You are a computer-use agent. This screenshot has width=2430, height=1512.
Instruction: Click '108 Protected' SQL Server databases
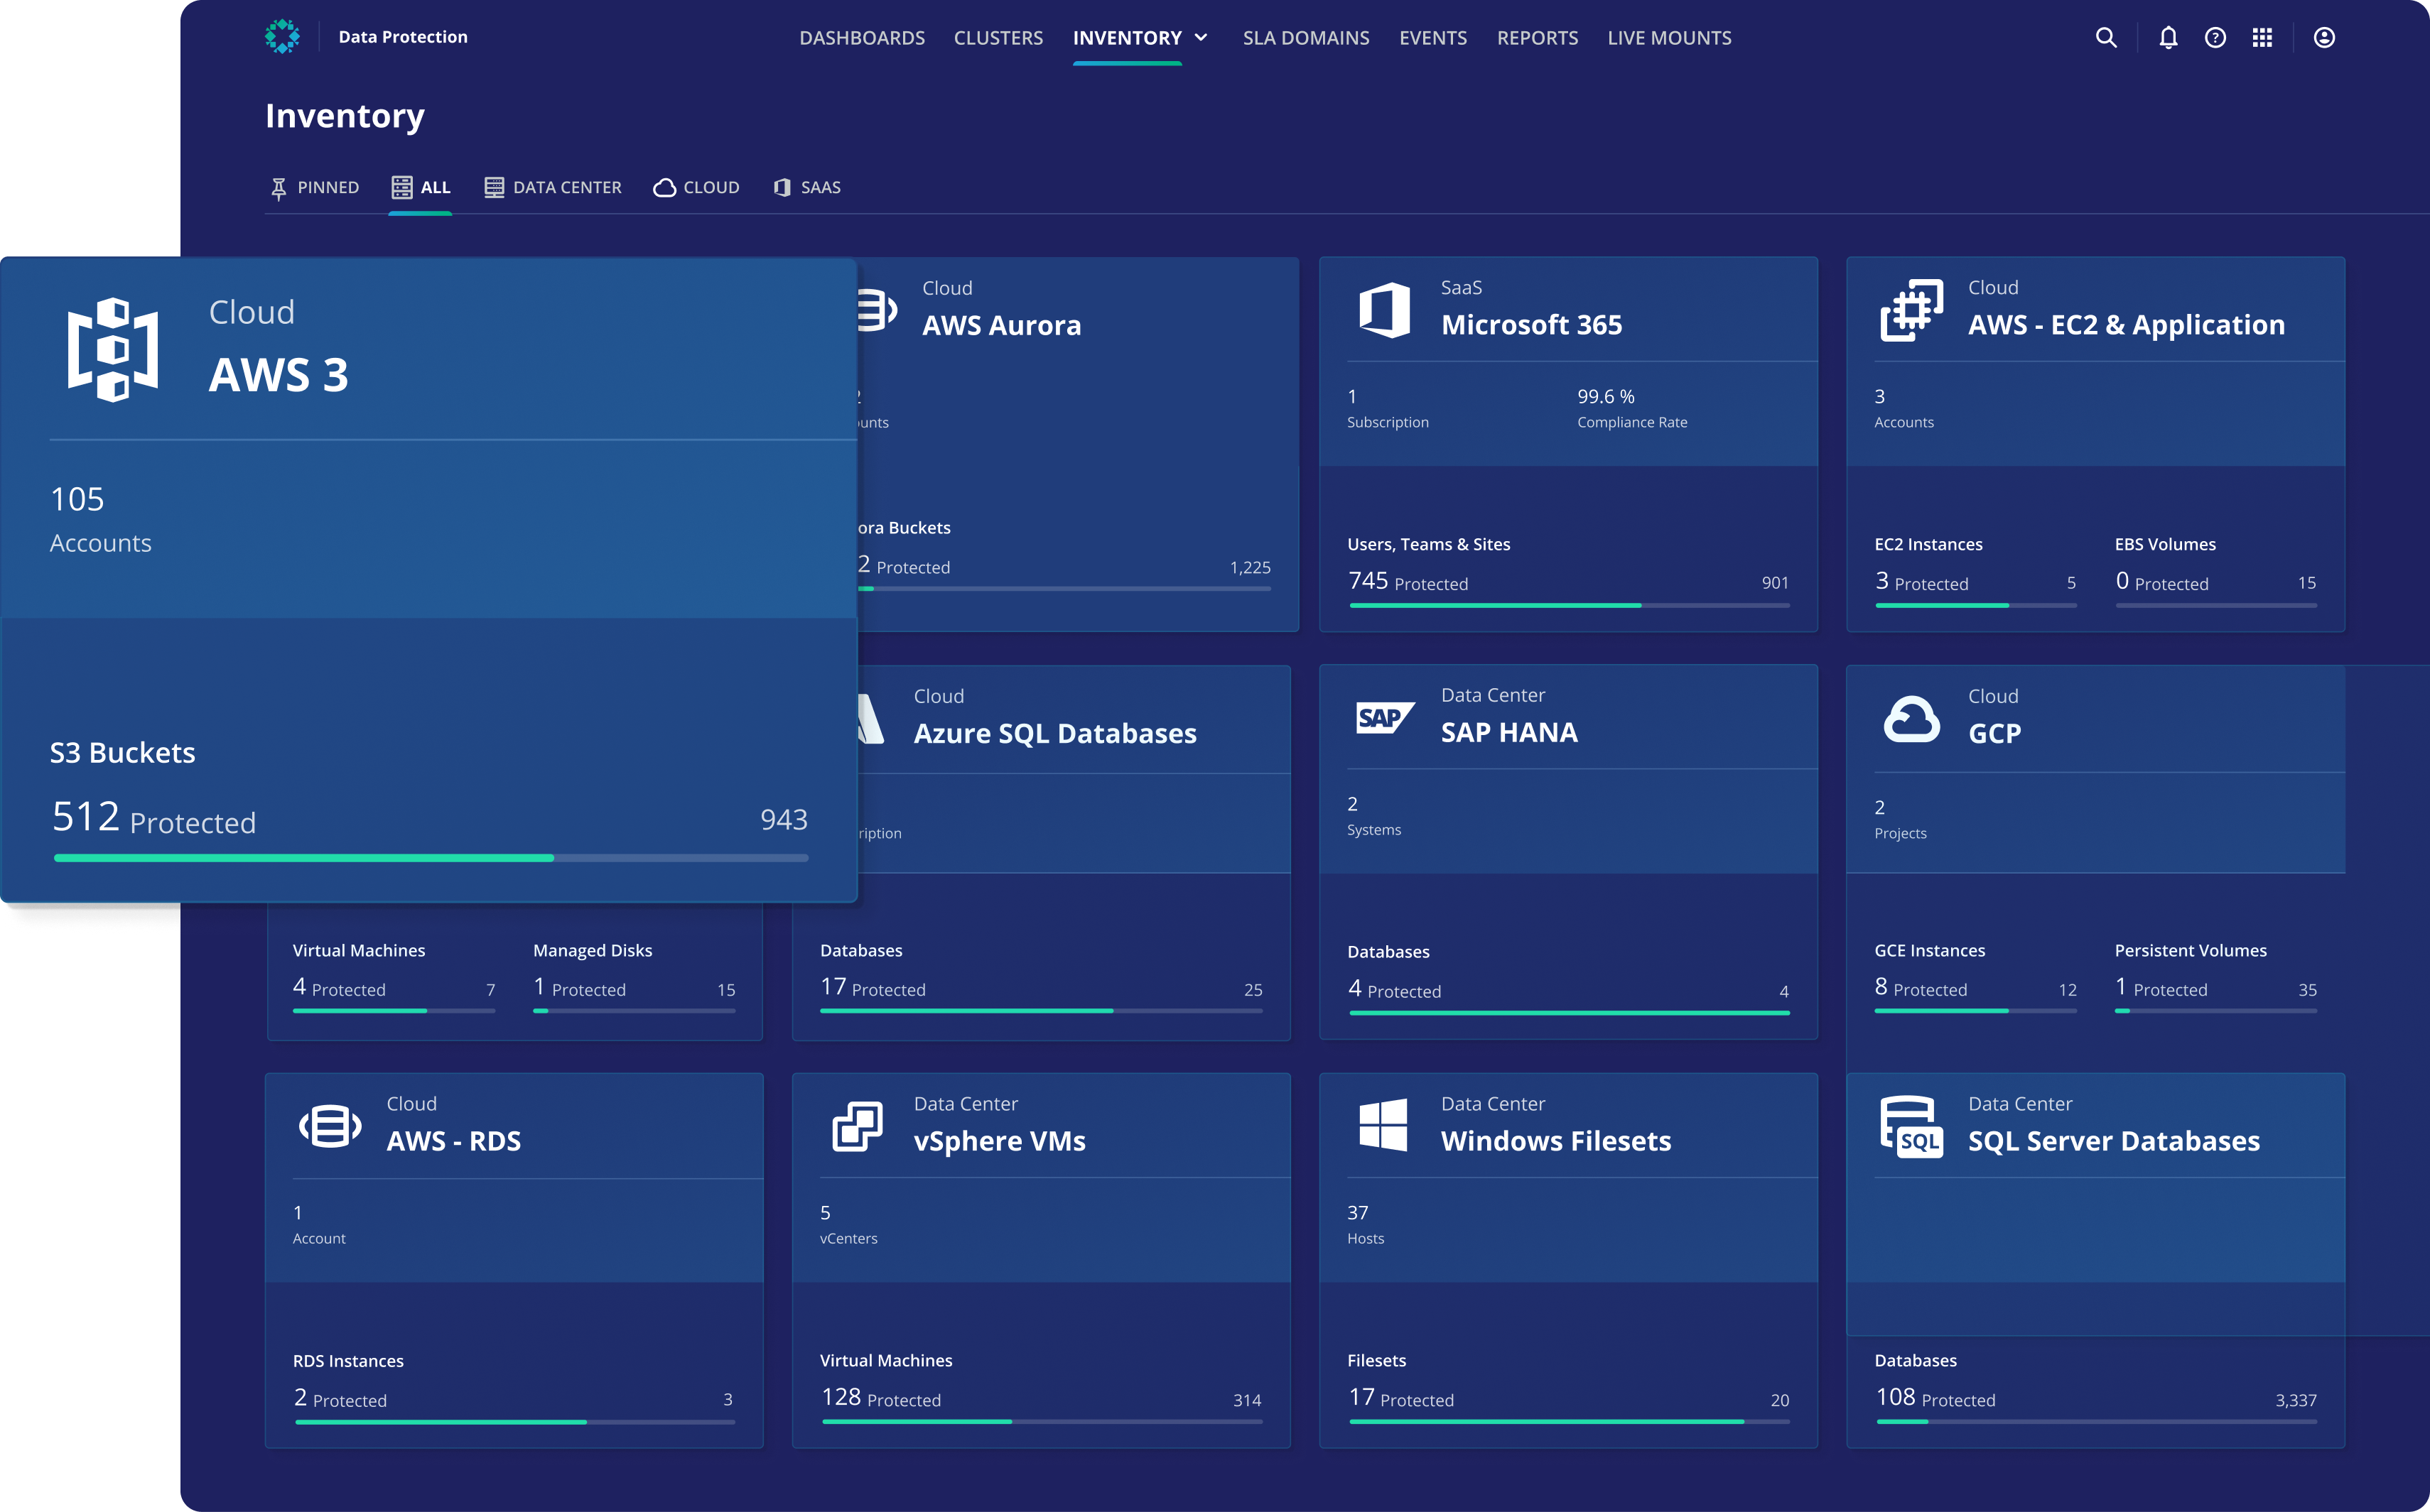click(1935, 1398)
